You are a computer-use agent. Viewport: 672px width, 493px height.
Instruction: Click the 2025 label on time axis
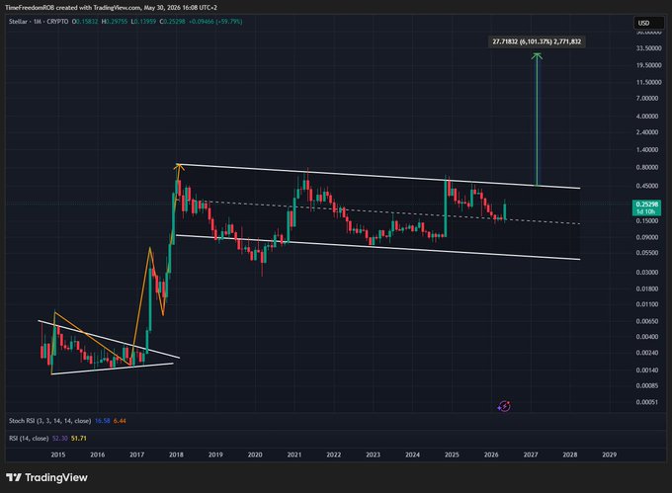pyautogui.click(x=453, y=454)
